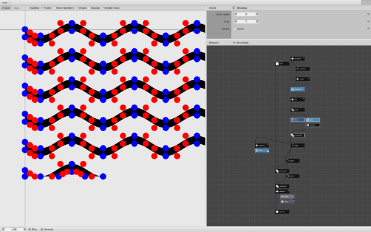Select the light-blue node right of slice1
This screenshot has height=232, width=371.
(313, 120)
